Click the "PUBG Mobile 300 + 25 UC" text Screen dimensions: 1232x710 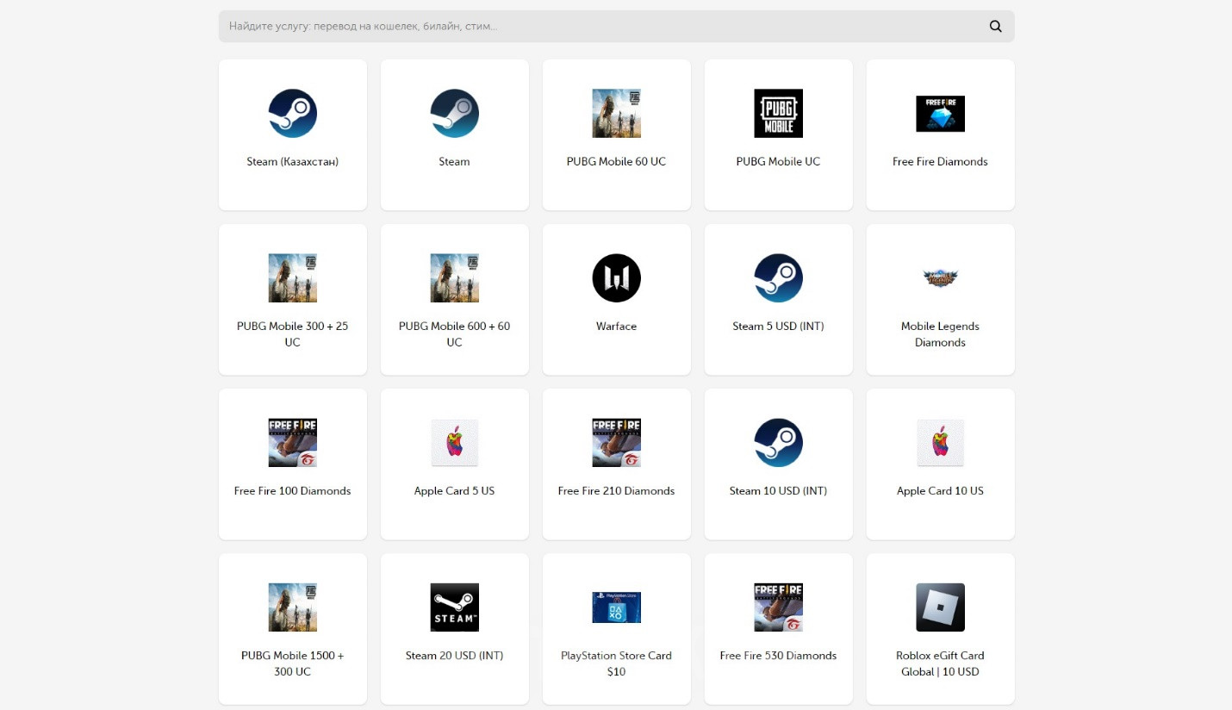(x=293, y=334)
